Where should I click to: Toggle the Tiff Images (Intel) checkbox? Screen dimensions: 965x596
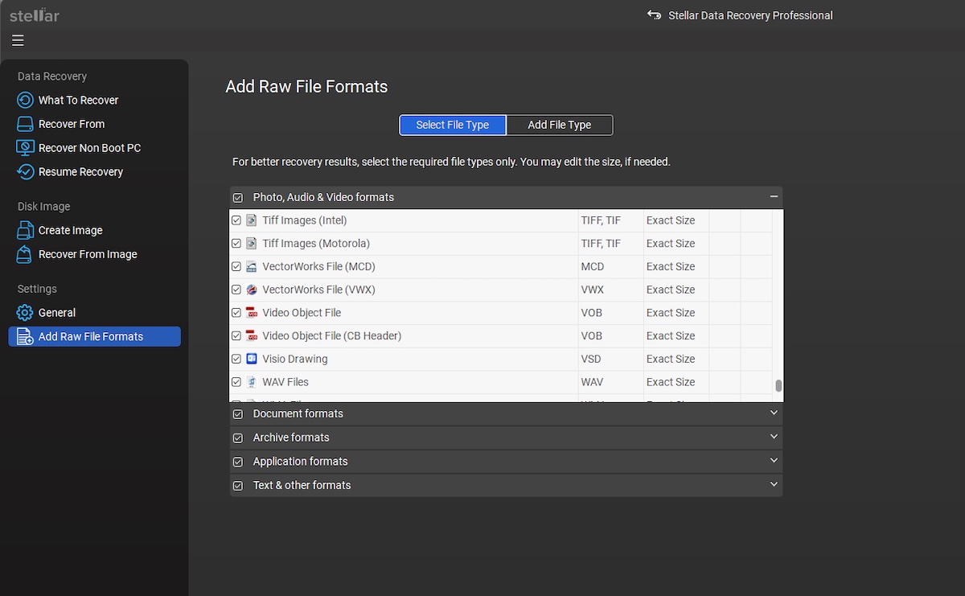pos(236,220)
